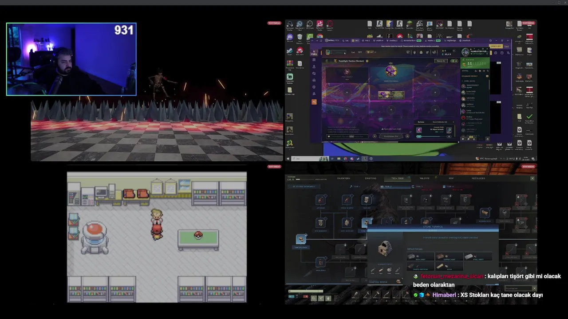Image resolution: width=568 pixels, height=319 pixels.
Task: Select the Steel Ingot recipe
Action: point(478,256)
